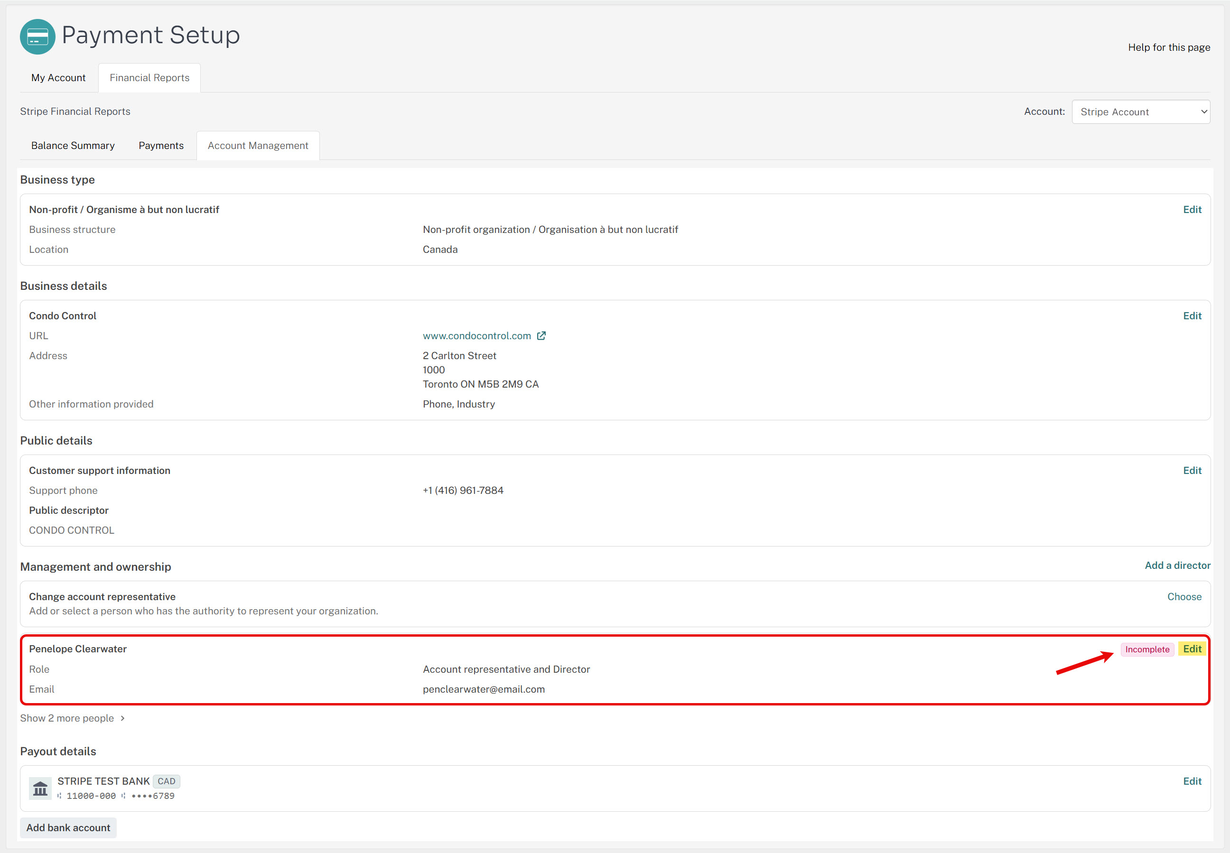Edit Customer support information

pos(1192,470)
